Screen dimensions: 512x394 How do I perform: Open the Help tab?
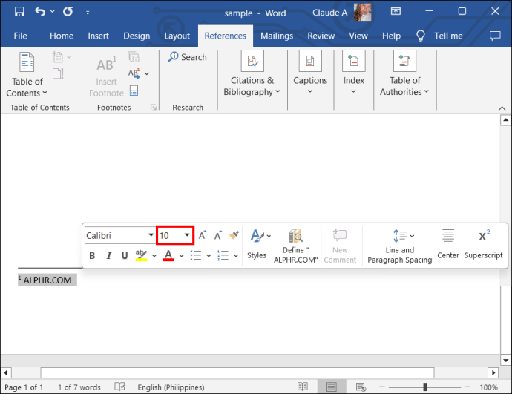point(391,36)
